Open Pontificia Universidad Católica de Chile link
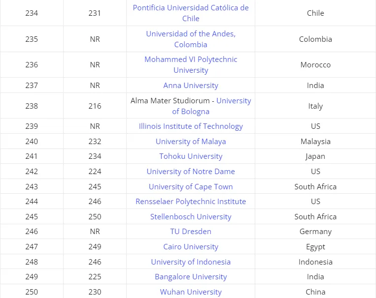This screenshot has height=298, width=376. click(x=191, y=13)
